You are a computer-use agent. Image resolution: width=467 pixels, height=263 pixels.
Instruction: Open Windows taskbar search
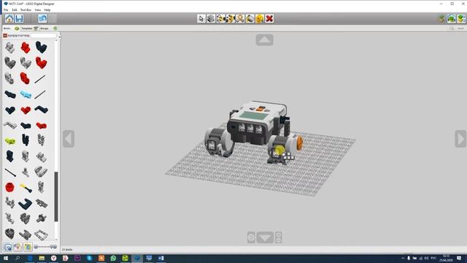[18, 258]
